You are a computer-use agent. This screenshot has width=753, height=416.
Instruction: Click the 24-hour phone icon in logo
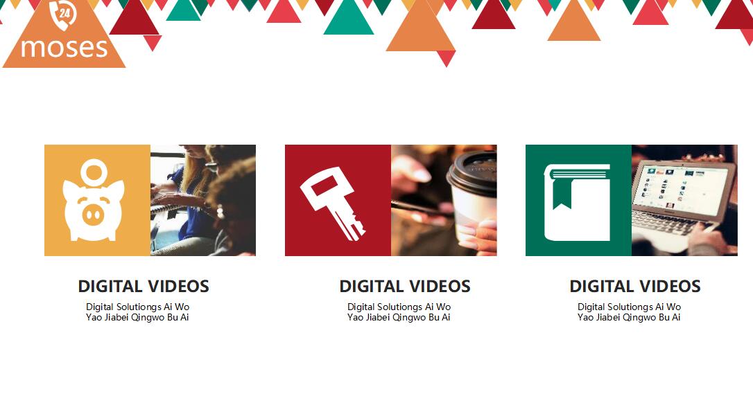(x=63, y=14)
